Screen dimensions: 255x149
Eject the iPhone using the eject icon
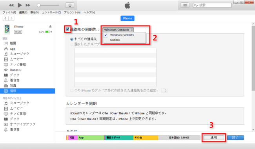point(50,26)
